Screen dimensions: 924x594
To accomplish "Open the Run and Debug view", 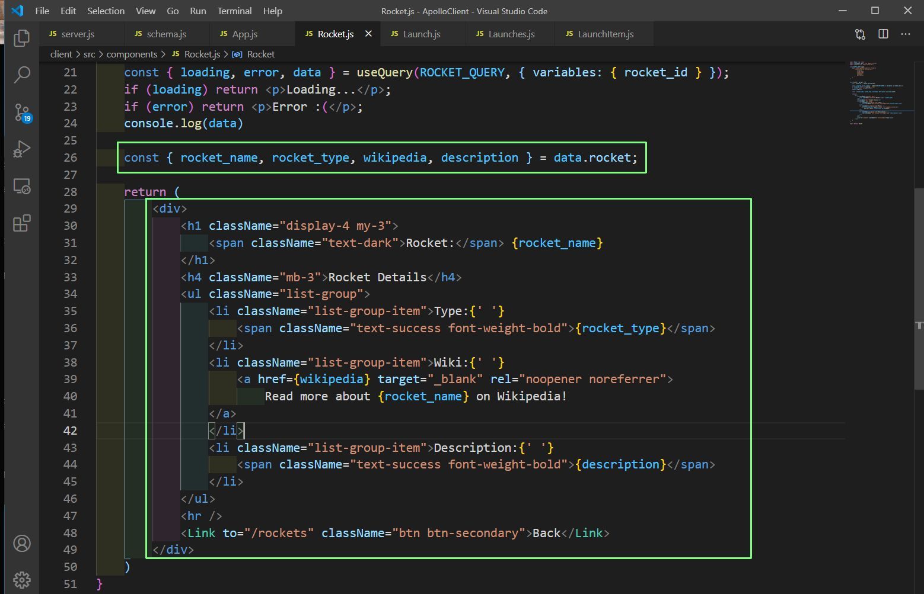I will [22, 149].
